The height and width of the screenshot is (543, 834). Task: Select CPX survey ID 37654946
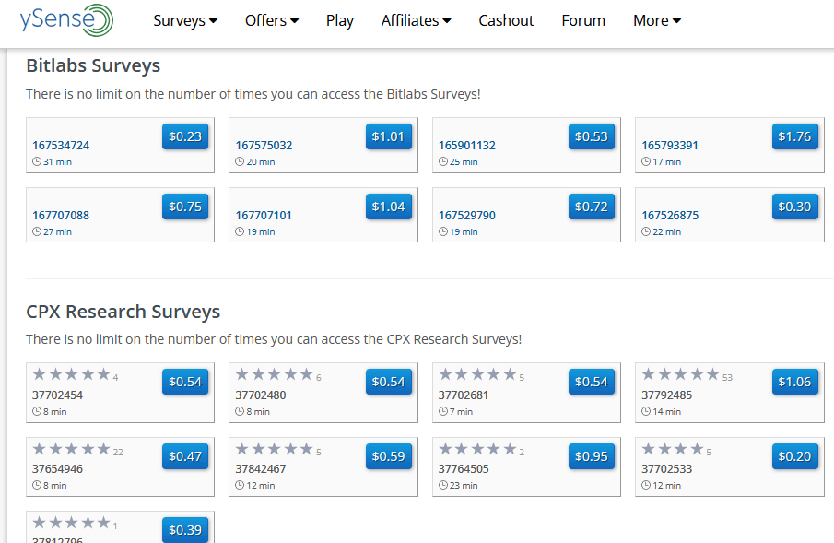(x=57, y=469)
